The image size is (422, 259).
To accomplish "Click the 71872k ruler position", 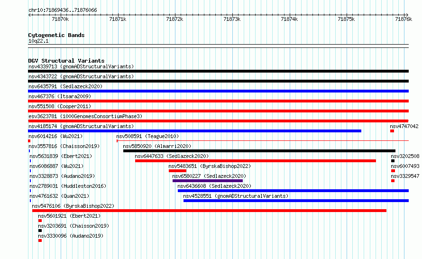I will click(174, 19).
